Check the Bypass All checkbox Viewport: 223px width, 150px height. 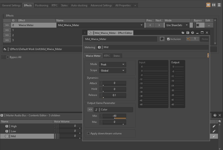(8, 57)
